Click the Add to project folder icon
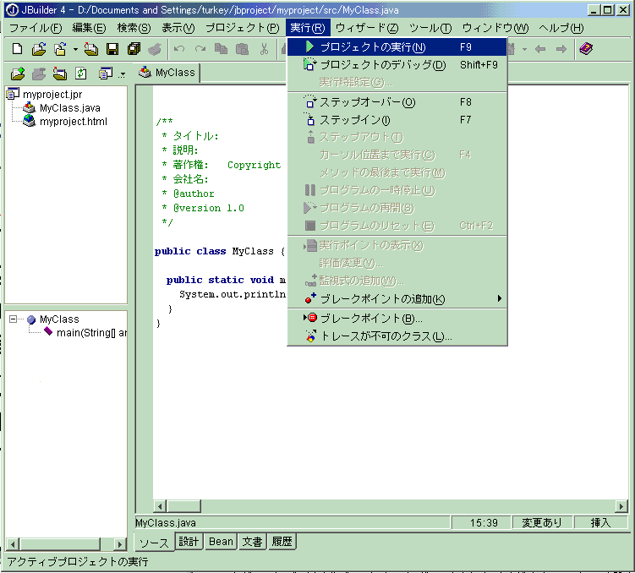Screen dimensions: 635x573 (17, 74)
